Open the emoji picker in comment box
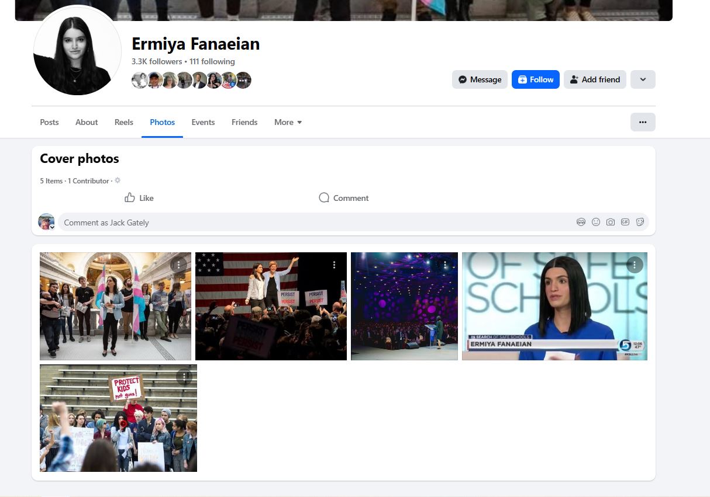 (x=596, y=222)
